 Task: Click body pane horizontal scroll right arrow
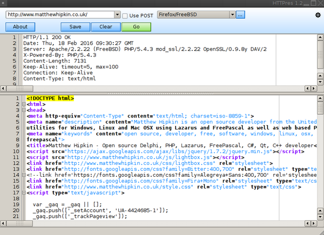[x=314, y=224]
